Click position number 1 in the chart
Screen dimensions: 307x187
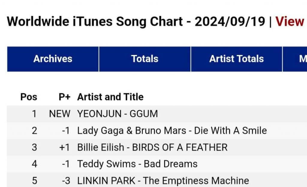tap(34, 114)
